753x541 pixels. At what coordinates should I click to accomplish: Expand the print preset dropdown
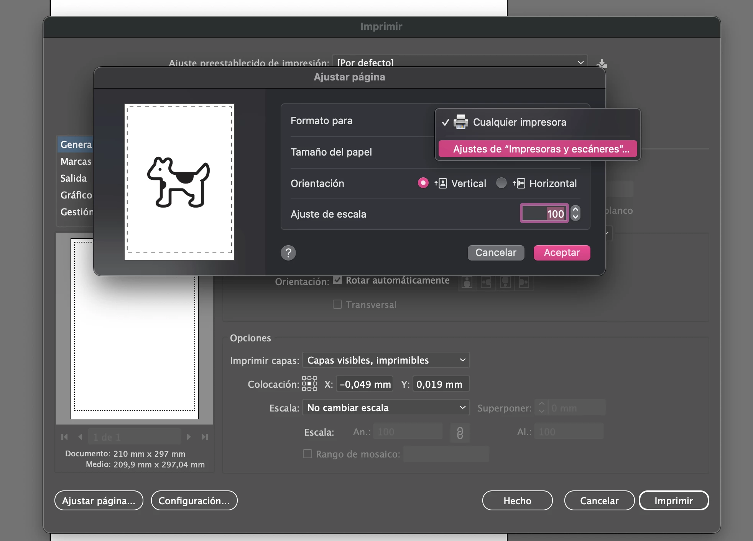pos(459,62)
